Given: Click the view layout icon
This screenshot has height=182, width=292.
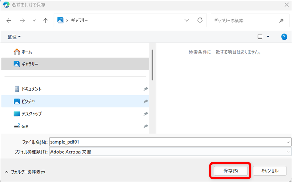Looking at the screenshot, I should point(260,37).
